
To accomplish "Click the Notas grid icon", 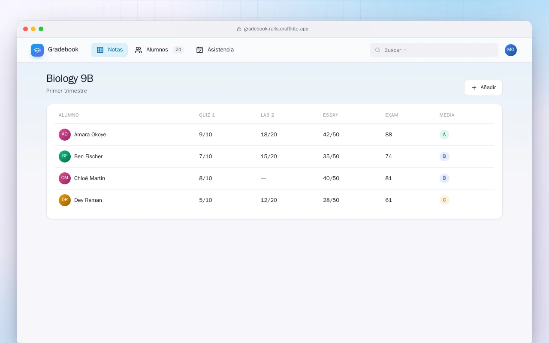I will 100,50.
